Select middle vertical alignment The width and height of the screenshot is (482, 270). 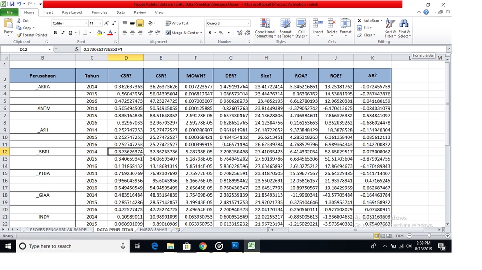click(x=132, y=23)
